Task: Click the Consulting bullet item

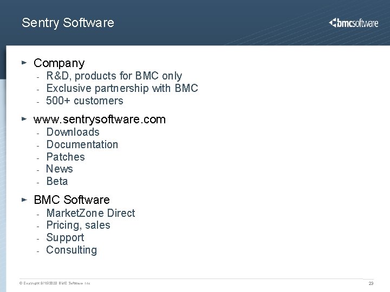Action: (x=71, y=250)
